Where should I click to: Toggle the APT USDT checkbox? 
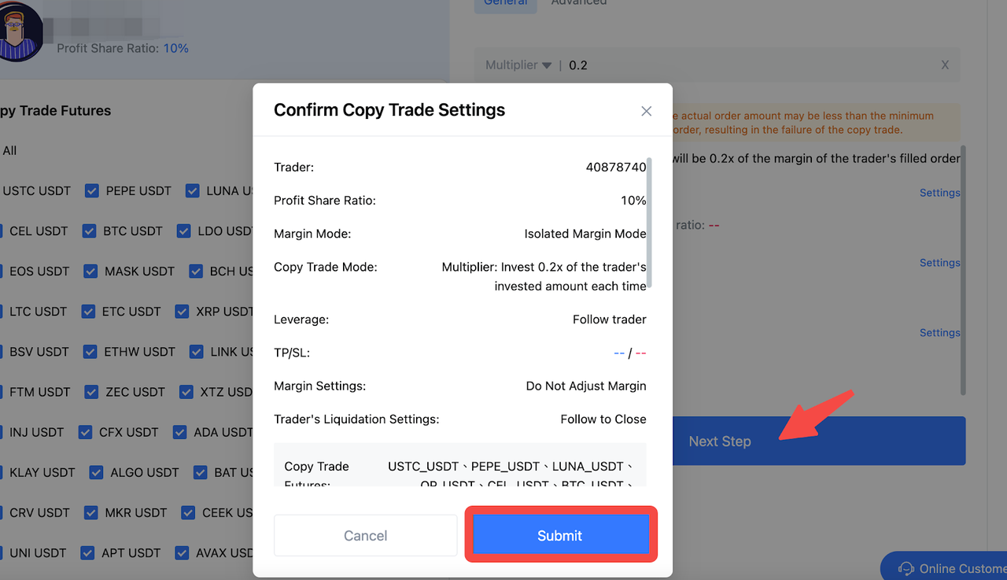point(87,552)
